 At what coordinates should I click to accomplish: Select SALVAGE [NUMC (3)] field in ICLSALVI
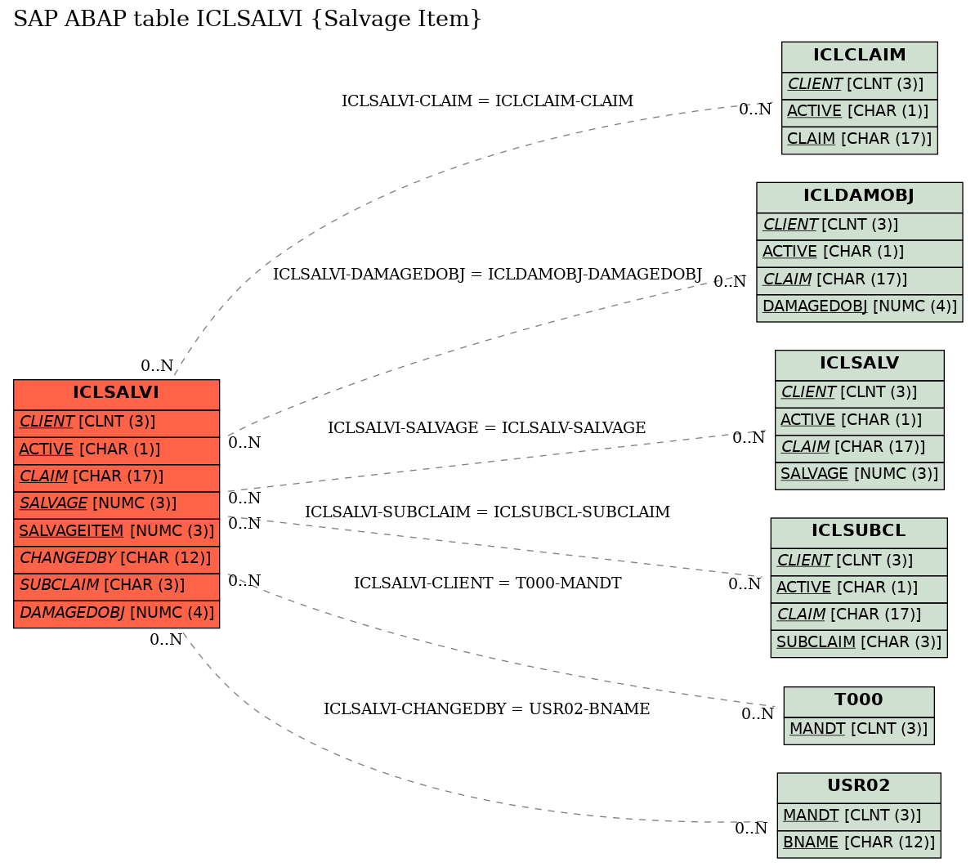click(116, 505)
